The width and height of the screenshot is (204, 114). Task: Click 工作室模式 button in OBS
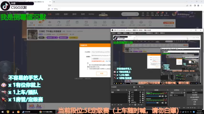pos(195,100)
